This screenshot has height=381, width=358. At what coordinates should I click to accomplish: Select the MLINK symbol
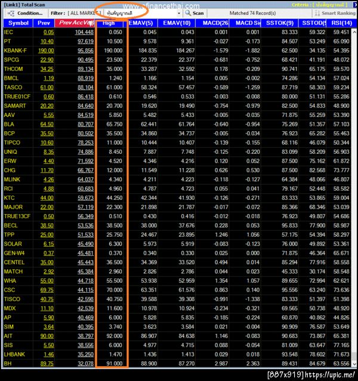point(12,179)
